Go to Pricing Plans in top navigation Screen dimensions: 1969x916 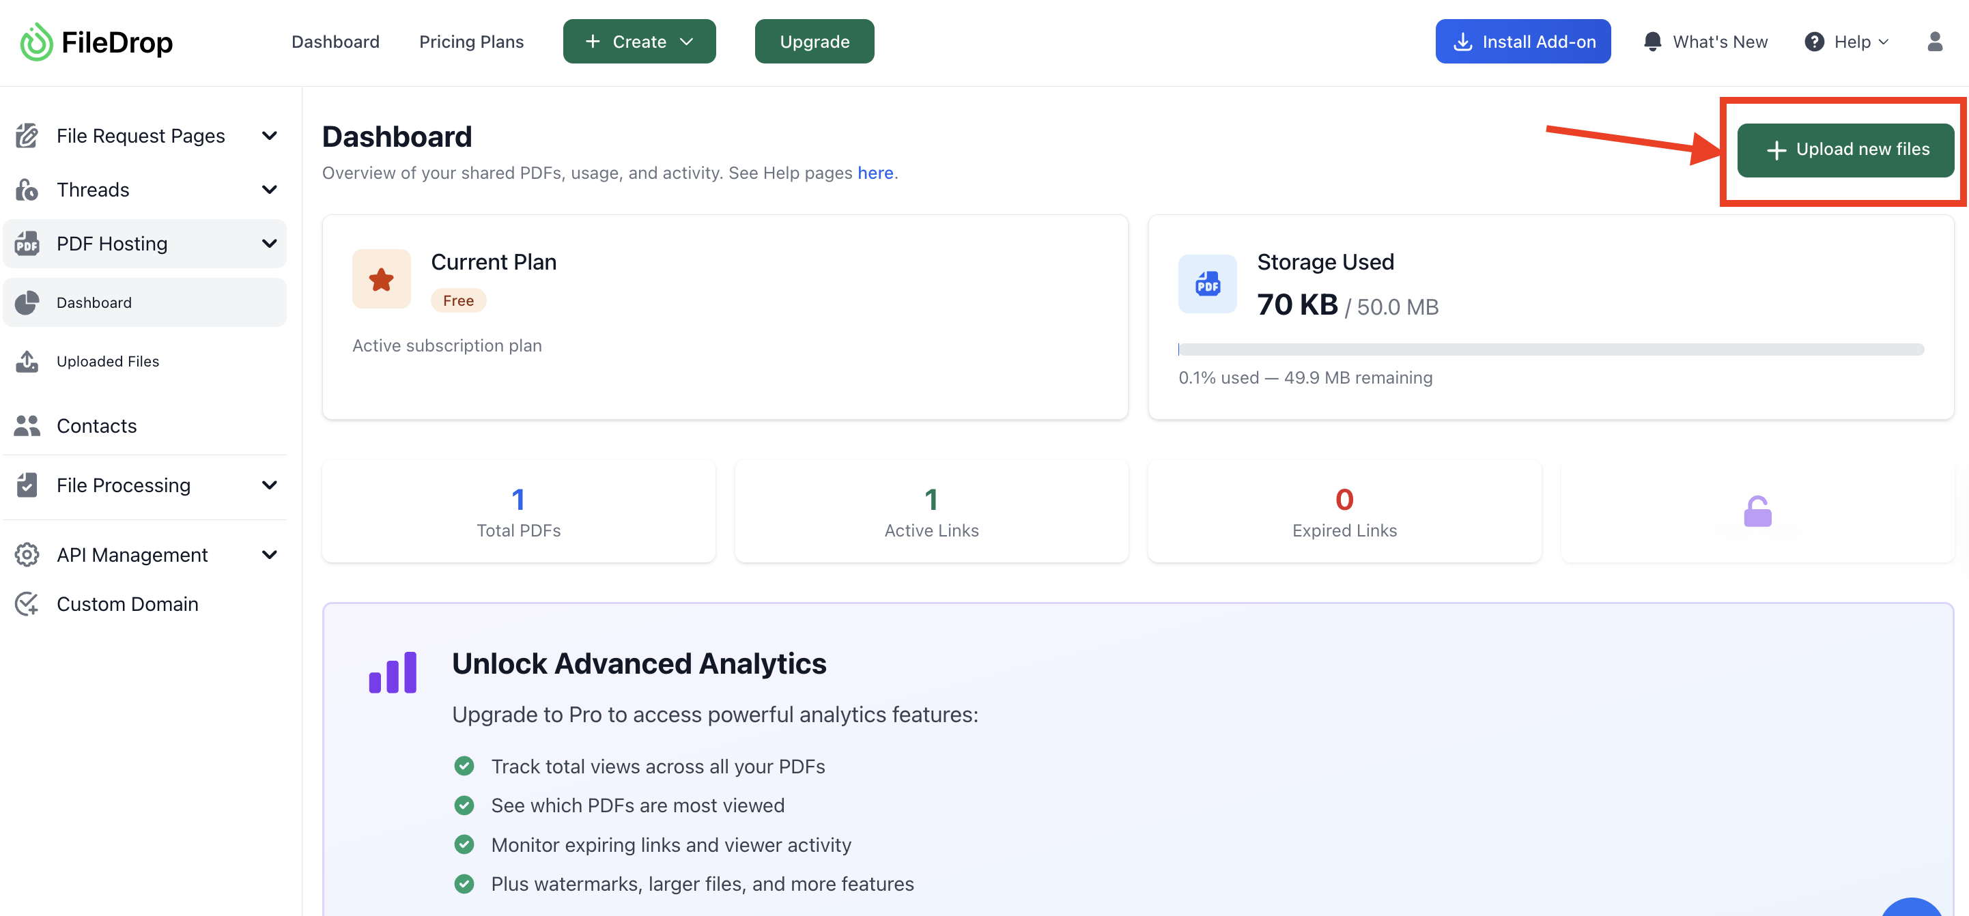tap(471, 42)
